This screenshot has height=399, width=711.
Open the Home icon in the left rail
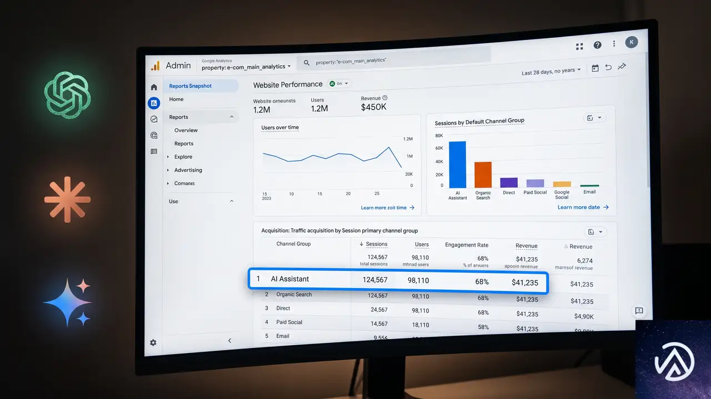pyautogui.click(x=154, y=87)
